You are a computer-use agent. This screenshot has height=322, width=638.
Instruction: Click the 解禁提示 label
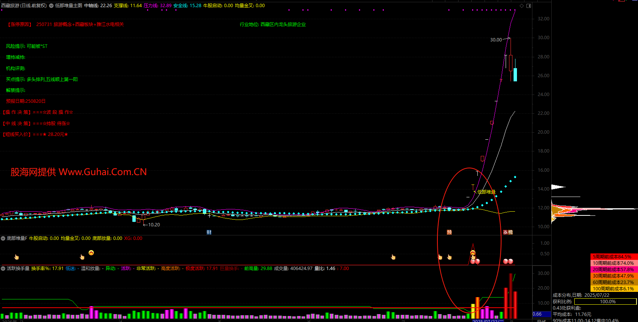click(x=15, y=90)
